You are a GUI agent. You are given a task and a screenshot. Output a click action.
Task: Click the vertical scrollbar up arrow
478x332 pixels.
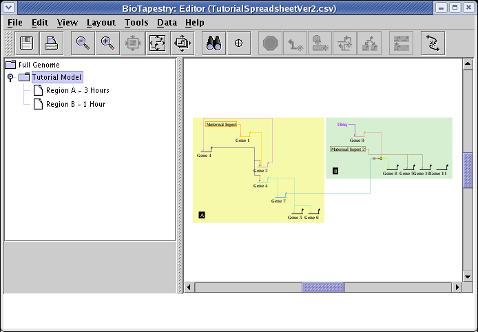[x=468, y=64]
